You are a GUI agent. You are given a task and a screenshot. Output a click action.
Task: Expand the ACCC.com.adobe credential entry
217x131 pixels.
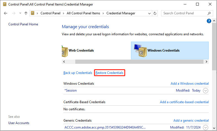pyautogui.click(x=205, y=127)
